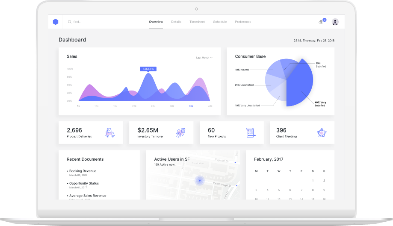Open the Opportunity Status document

(x=84, y=183)
